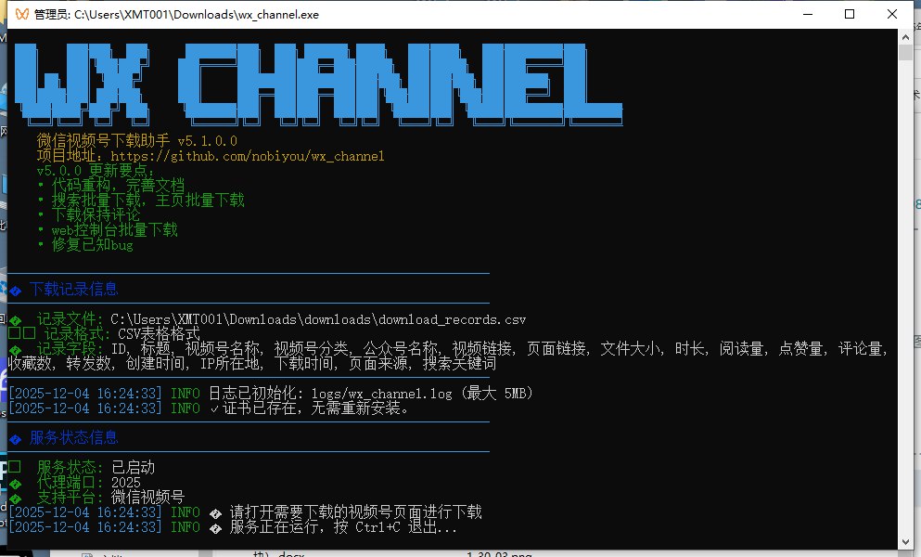This screenshot has width=921, height=557.
Task: Maximize the wx_channel.exe console window
Action: click(x=850, y=14)
